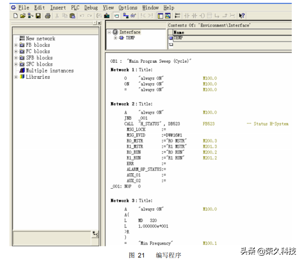This screenshot has height=262, width=303.
Task: Select TEMP entry in Name list
Action: point(178,38)
